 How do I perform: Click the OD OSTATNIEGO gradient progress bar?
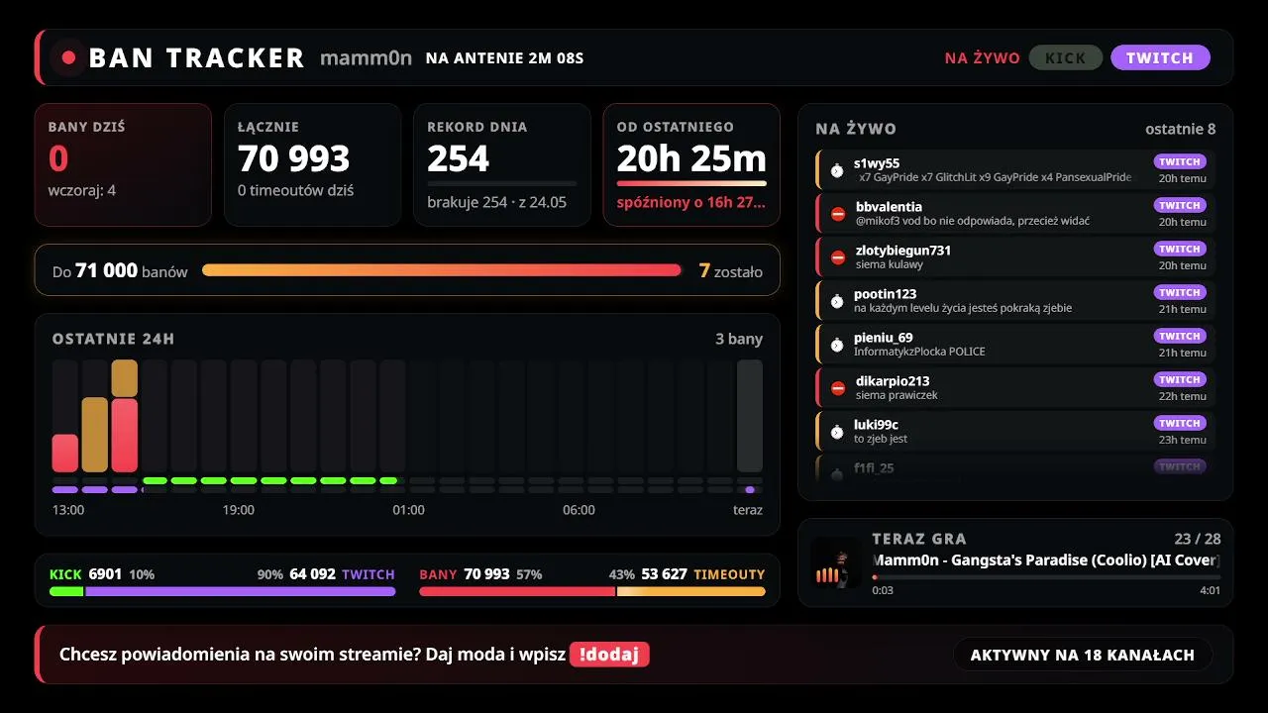(x=691, y=183)
